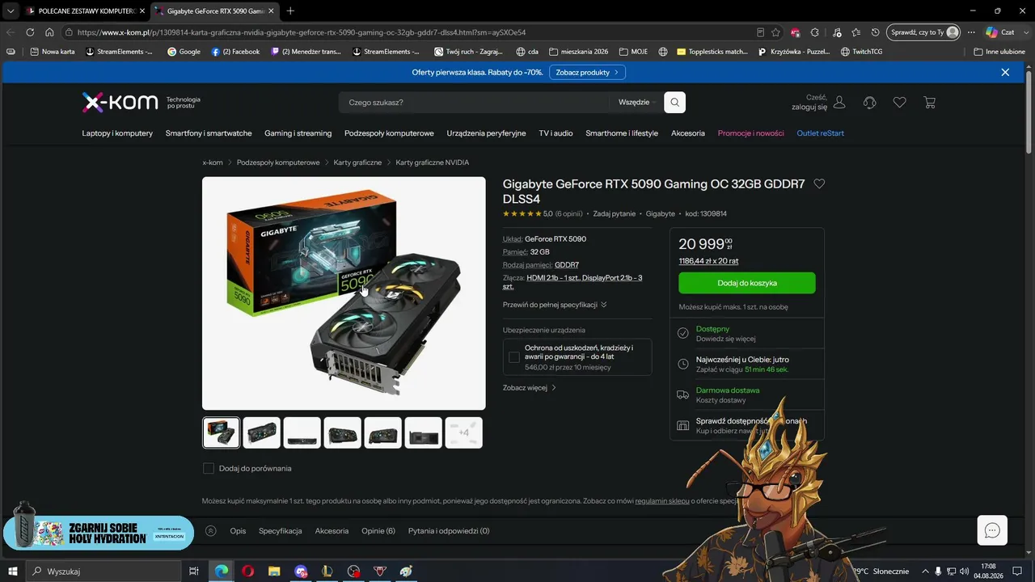This screenshot has width=1035, height=582.
Task: Click the 'Czego szukasz?' search field
Action: coord(475,103)
